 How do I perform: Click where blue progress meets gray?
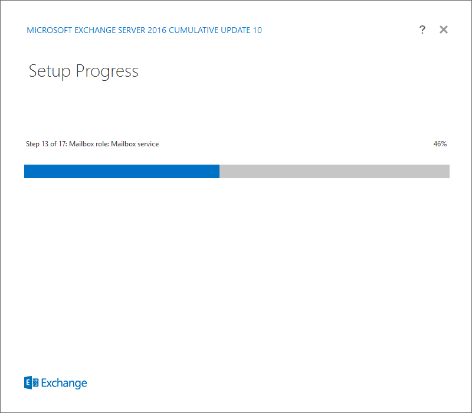219,171
